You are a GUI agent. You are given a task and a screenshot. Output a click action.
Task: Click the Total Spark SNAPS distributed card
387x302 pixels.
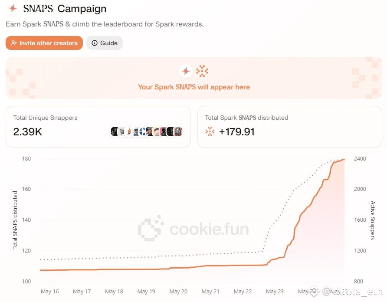click(x=290, y=127)
